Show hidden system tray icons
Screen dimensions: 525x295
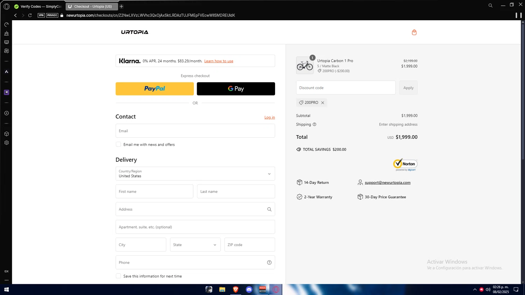point(475,289)
